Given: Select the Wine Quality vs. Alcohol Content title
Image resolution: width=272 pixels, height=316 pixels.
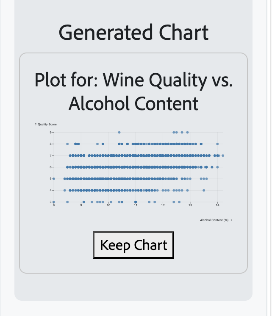Looking at the screenshot, I should [x=133, y=91].
